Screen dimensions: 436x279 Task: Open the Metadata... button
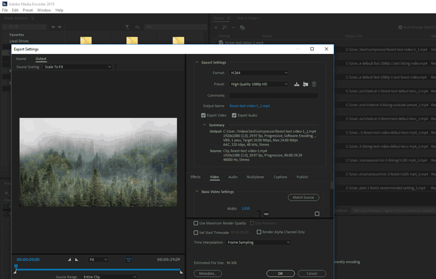(x=208, y=274)
